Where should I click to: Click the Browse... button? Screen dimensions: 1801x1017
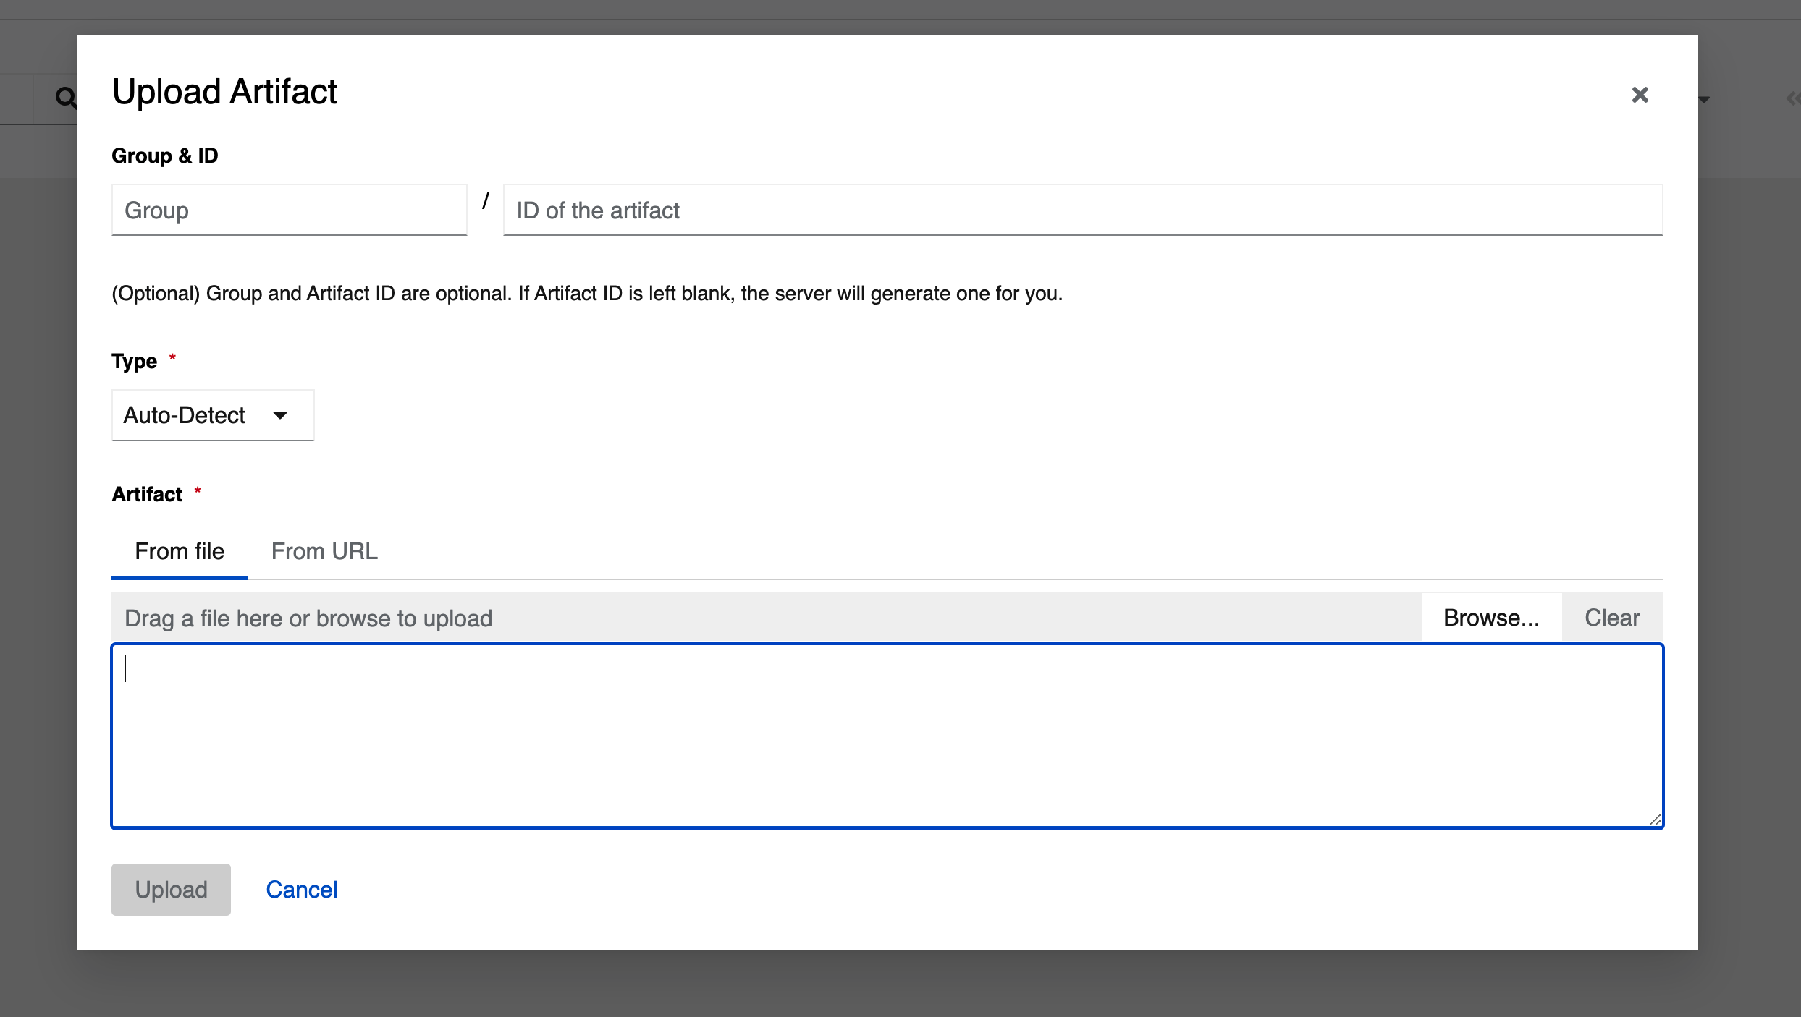tap(1491, 618)
